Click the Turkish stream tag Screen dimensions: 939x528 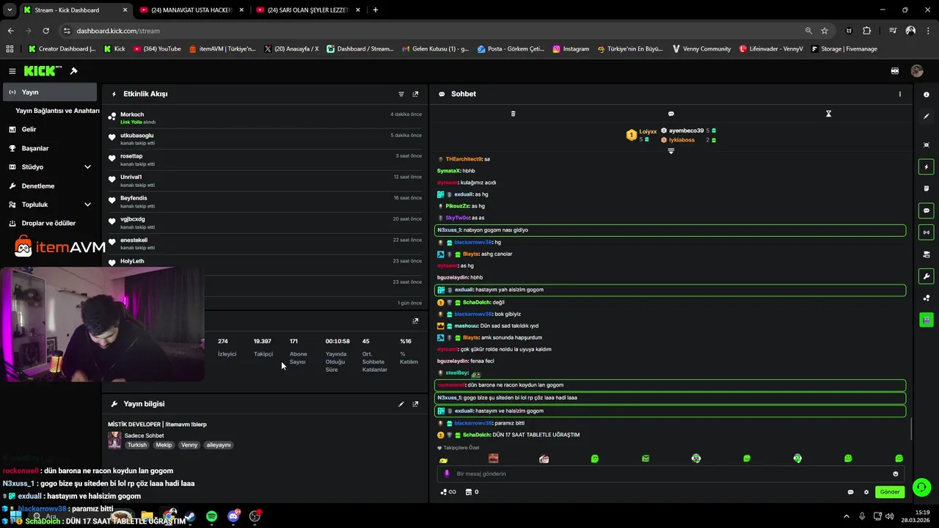pos(137,445)
